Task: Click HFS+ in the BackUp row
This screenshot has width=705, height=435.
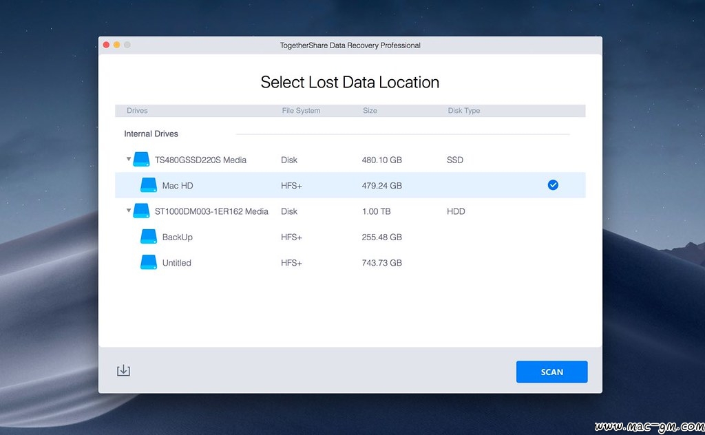Action: coord(291,237)
